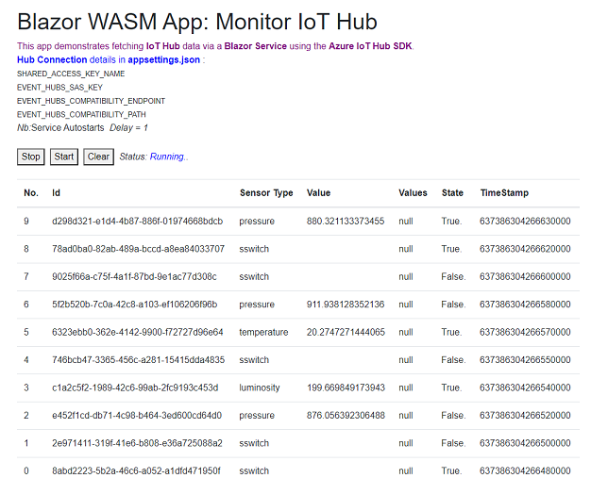Viewport: 591px width, 478px height.
Task: Click the Values column header
Action: (413, 192)
